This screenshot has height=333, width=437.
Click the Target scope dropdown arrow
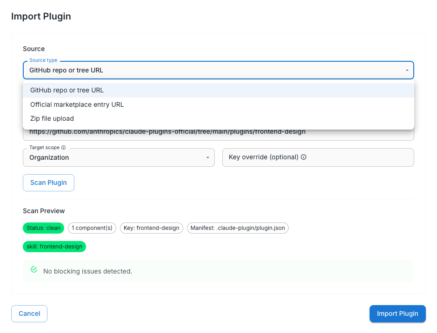pos(208,157)
